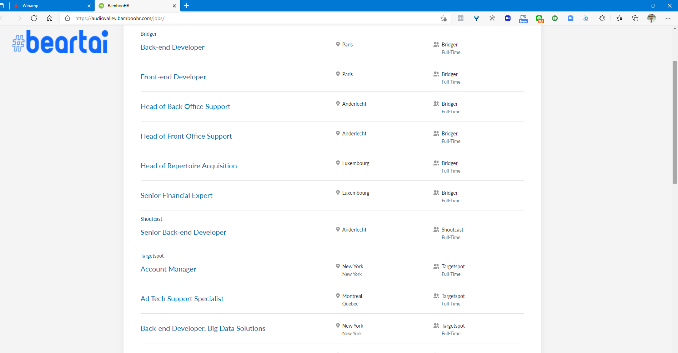Open the Favorites list icon
This screenshot has height=353, width=678.
[619, 18]
